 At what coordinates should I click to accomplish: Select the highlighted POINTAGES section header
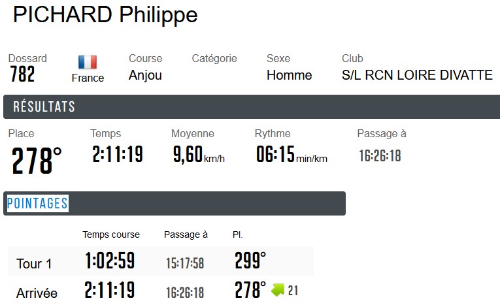37,204
